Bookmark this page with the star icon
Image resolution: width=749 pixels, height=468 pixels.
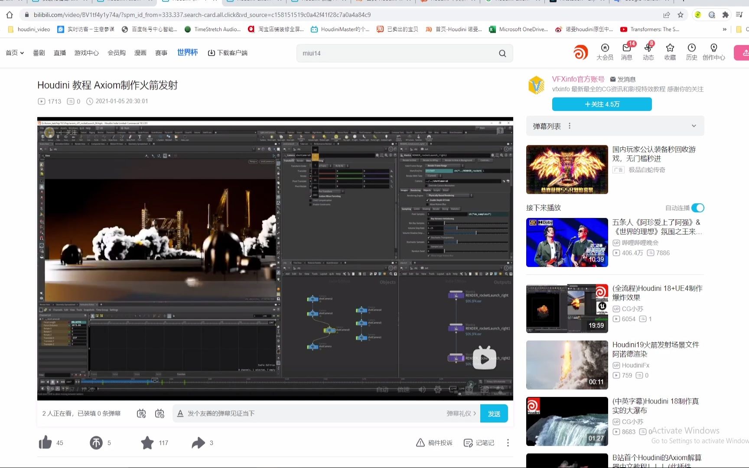[x=681, y=15]
